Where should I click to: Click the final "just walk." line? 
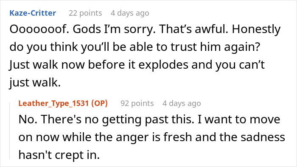click(x=35, y=83)
